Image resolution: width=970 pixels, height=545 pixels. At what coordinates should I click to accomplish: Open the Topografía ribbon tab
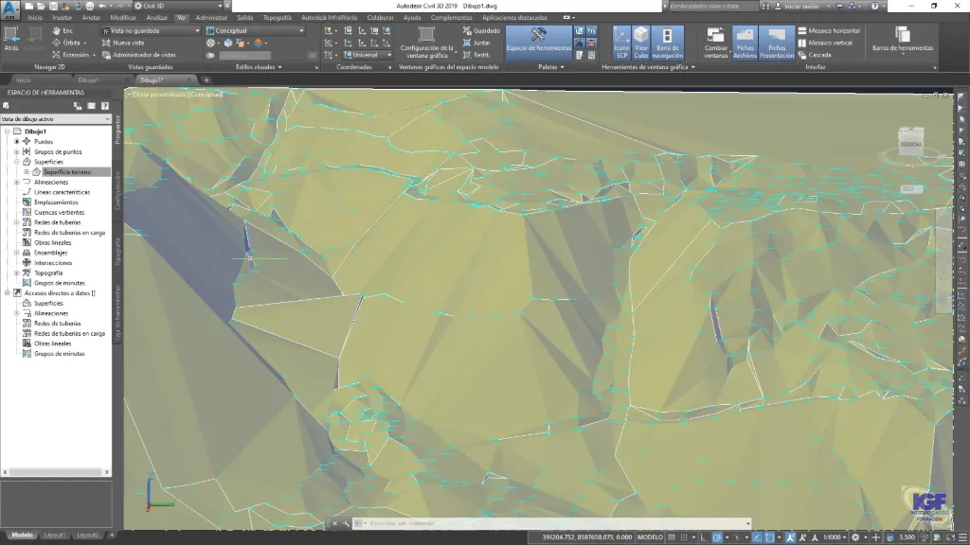point(278,17)
